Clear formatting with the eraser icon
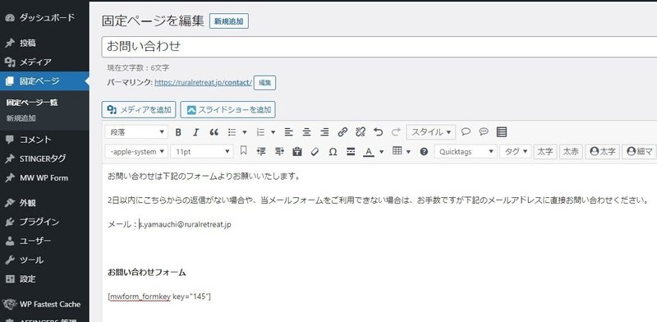This screenshot has width=657, height=322. 315,151
